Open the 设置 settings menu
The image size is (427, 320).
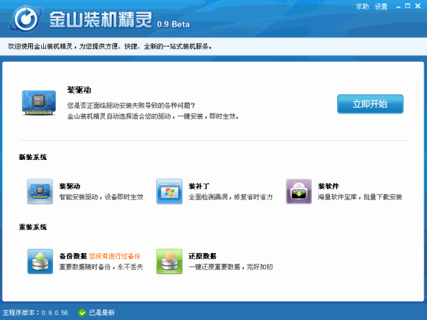click(381, 7)
